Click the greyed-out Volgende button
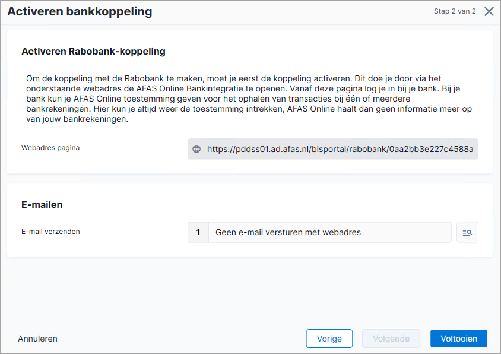 (391, 339)
